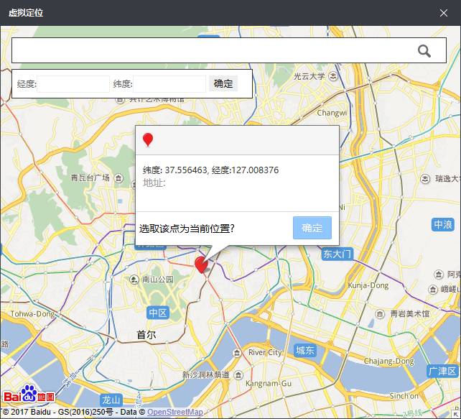Viewport: 461px width, 419px height.
Task: Confirm selected point with popup 确定 button
Action: 312,228
